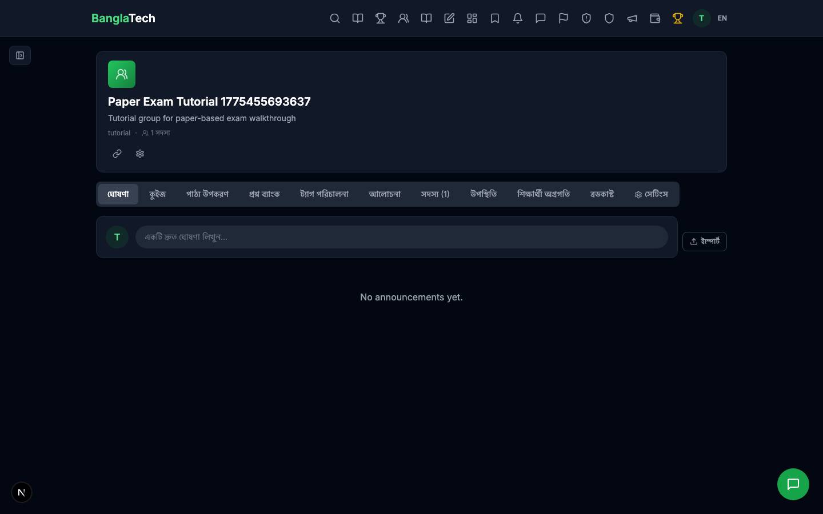The height and width of the screenshot is (514, 823).
Task: Open the সদস্য (1) members tab
Action: (435, 194)
